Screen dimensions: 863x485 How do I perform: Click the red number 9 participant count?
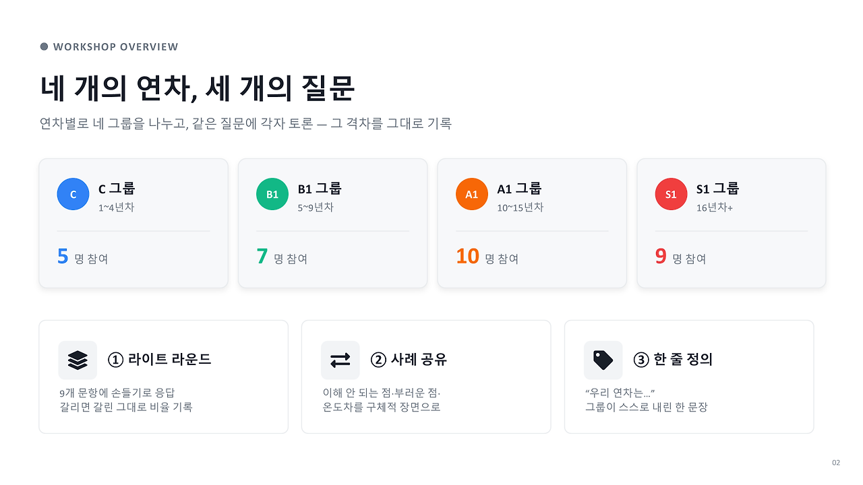(661, 257)
